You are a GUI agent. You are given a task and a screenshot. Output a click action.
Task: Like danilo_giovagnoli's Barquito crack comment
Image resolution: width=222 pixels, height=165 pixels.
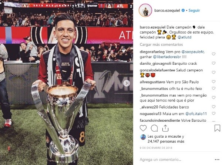(x=213, y=63)
